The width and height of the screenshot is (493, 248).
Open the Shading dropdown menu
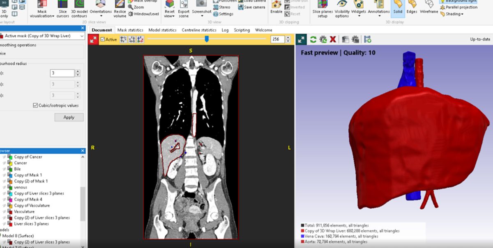[x=454, y=14]
